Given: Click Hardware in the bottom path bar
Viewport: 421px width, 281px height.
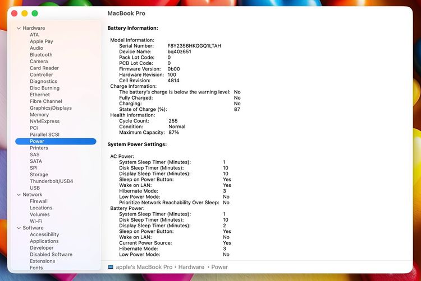Looking at the screenshot, I should [191, 267].
